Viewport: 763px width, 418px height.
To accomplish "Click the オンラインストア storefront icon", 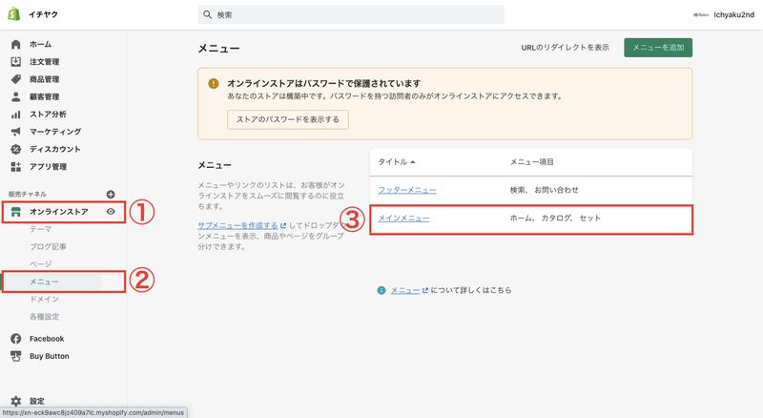I will pos(16,212).
